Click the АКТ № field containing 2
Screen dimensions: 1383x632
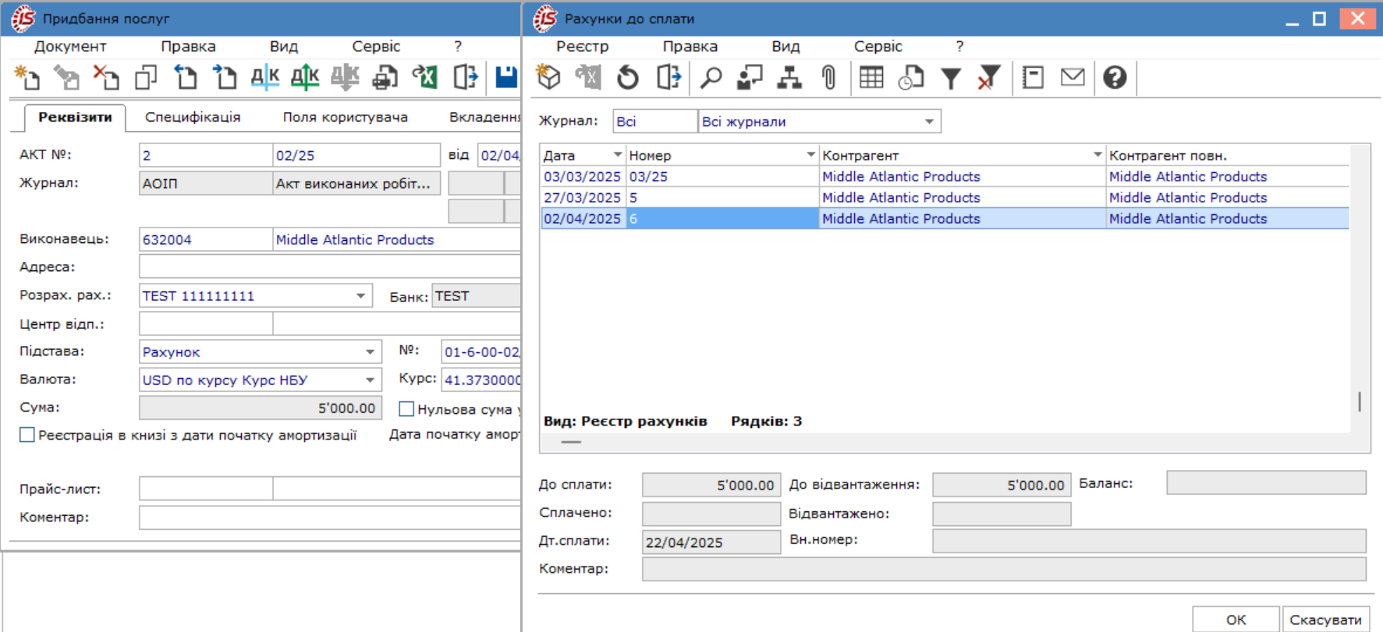point(206,155)
